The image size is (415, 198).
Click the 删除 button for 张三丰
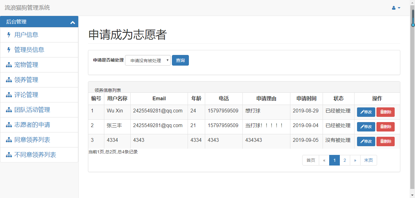386,126
